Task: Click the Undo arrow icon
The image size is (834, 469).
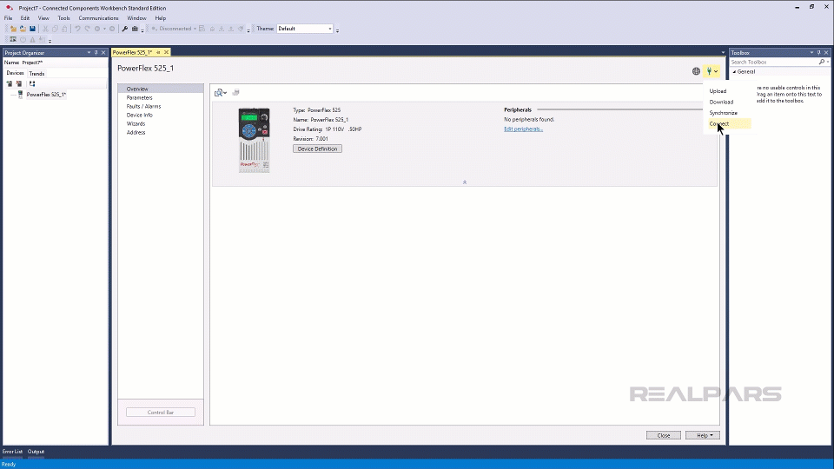Action: [77, 29]
